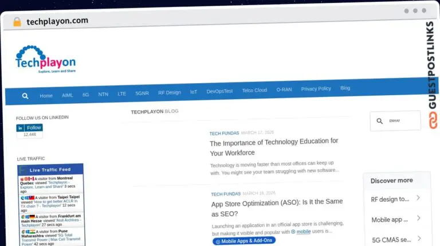This screenshot has width=440, height=246.
Task: Click the 'Mobile app ...' suggestion text
Action: pos(390,220)
